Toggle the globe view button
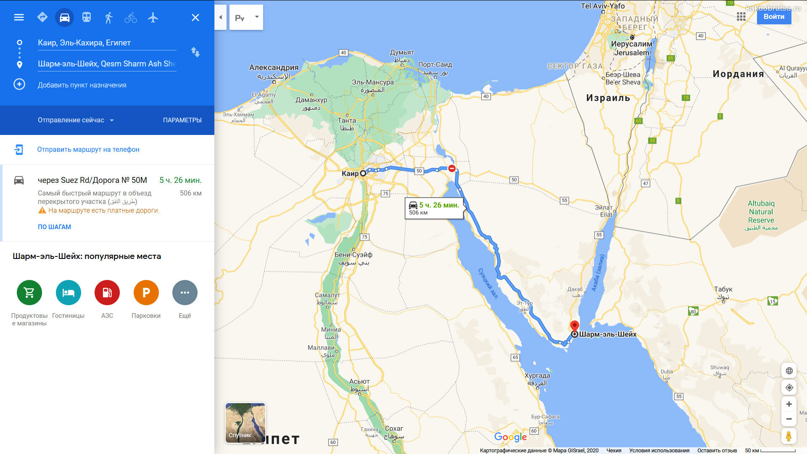 (789, 371)
